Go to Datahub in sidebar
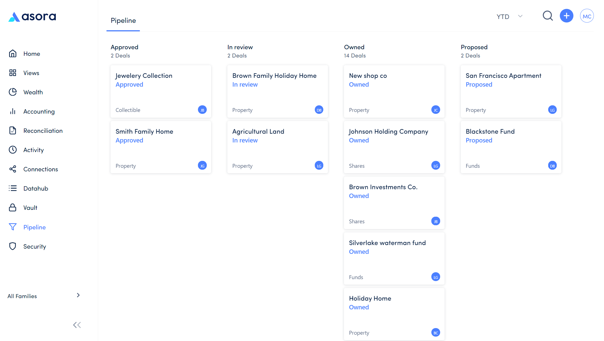Viewport: 604px width, 341px height. click(36, 188)
